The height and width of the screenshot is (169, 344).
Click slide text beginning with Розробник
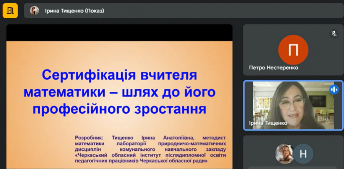pos(150,149)
